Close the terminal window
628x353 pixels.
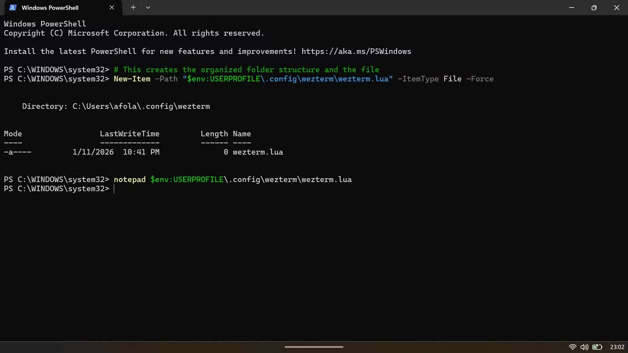[x=617, y=8]
